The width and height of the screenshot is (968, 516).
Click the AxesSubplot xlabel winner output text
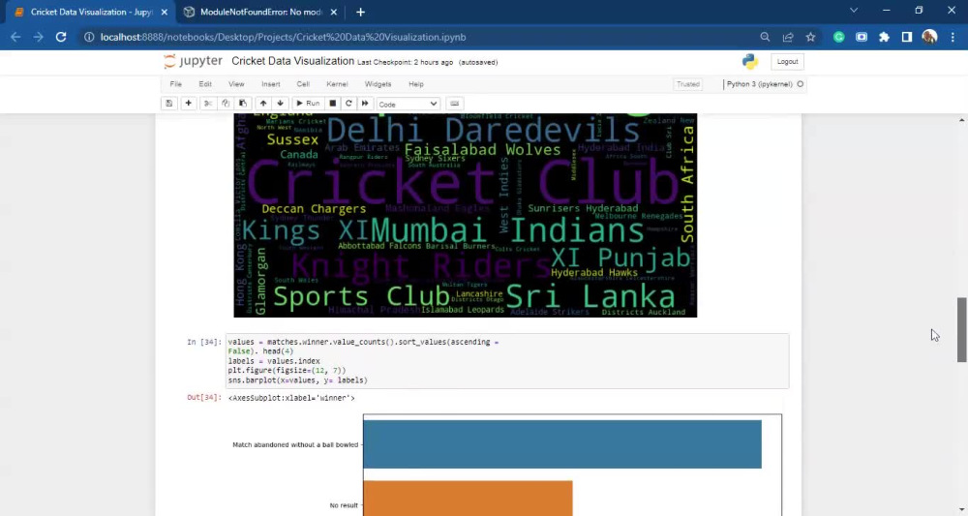(x=291, y=398)
